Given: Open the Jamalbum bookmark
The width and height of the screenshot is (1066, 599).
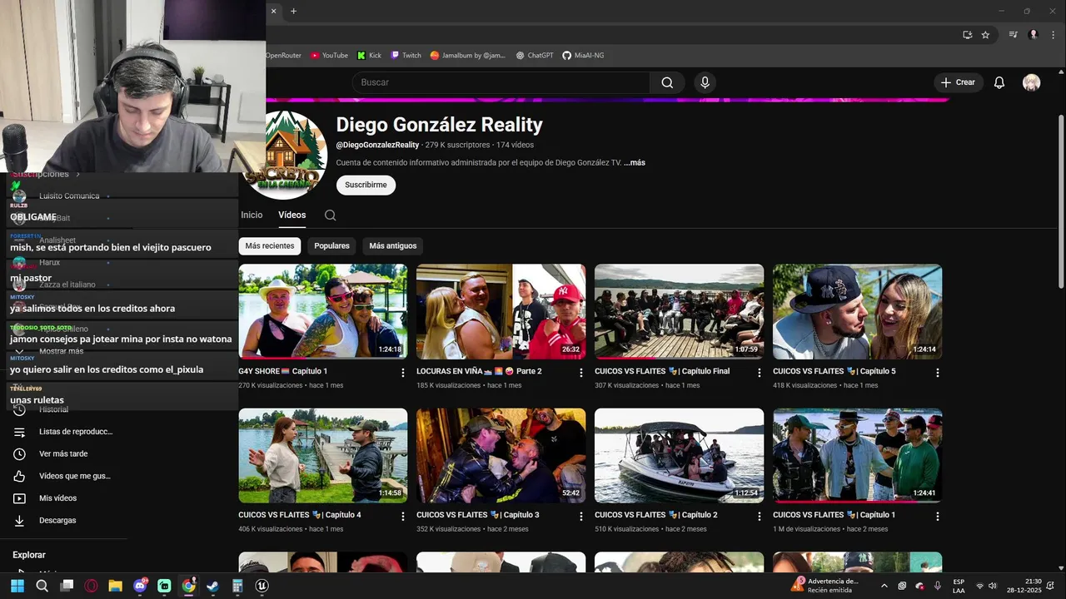Looking at the screenshot, I should (x=468, y=56).
